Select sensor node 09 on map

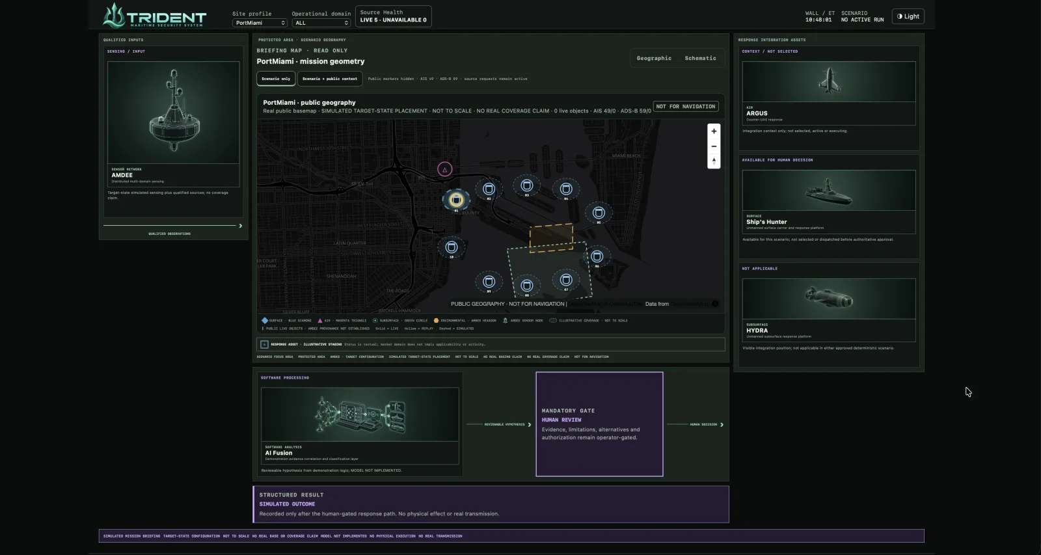(489, 282)
